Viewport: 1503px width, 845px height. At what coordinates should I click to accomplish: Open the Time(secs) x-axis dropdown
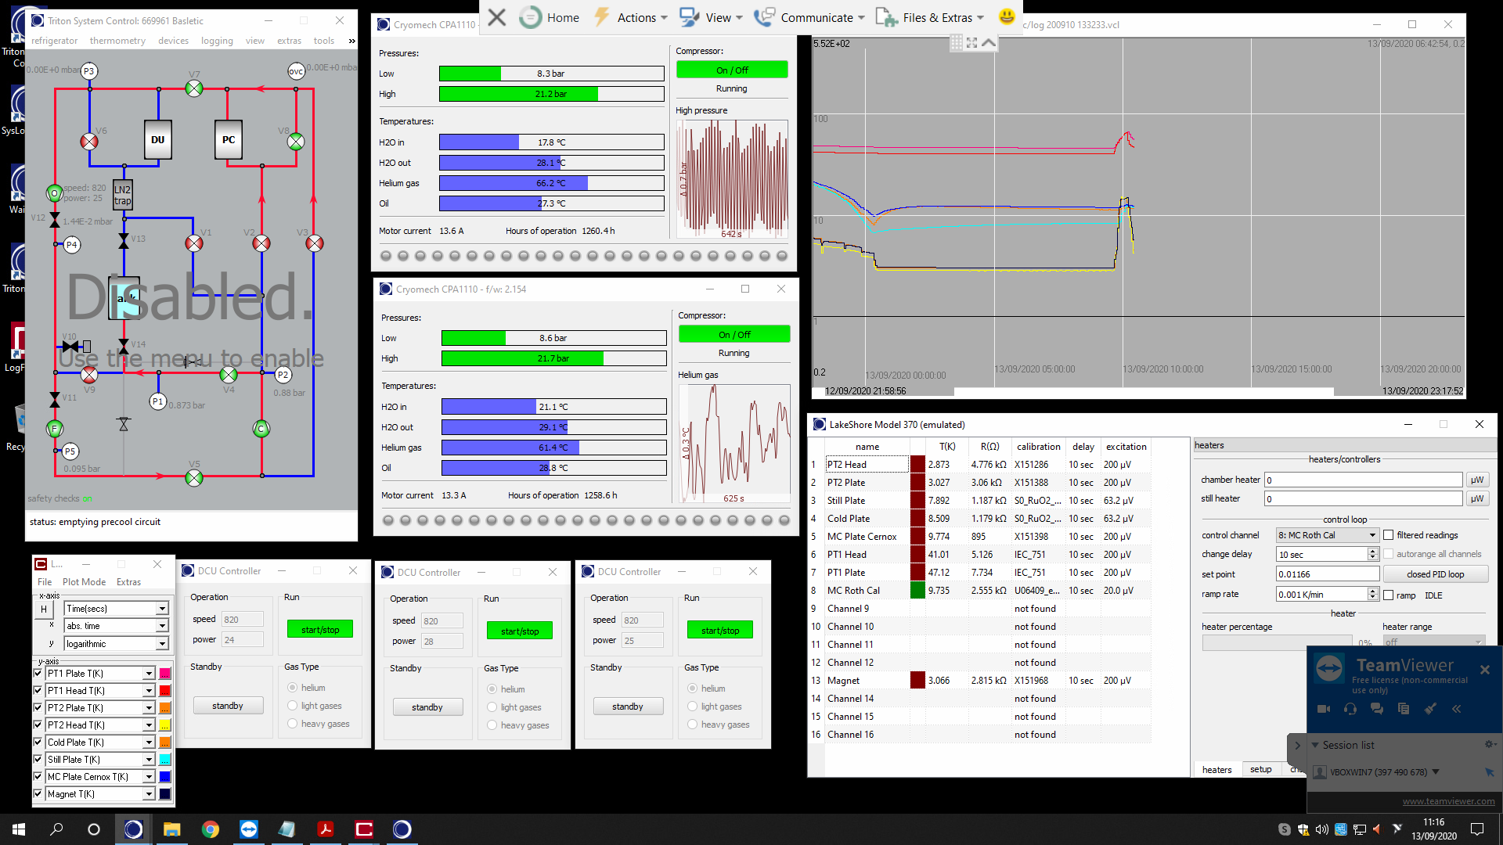tap(162, 609)
